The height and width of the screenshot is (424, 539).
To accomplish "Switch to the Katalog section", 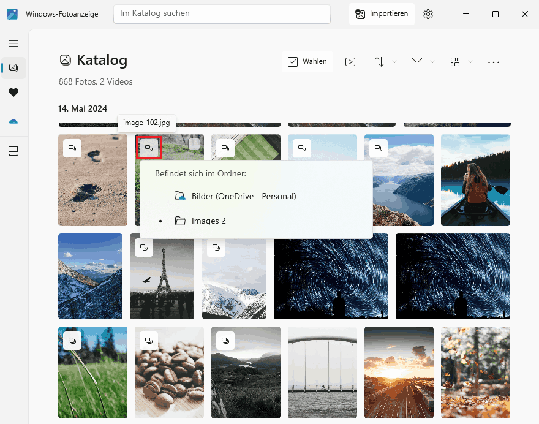I will click(13, 67).
